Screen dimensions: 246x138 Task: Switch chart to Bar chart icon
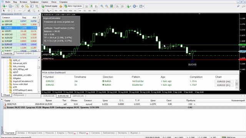[86, 6]
